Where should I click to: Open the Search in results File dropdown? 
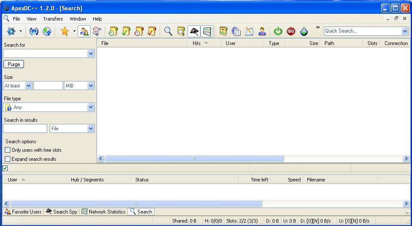(x=91, y=129)
